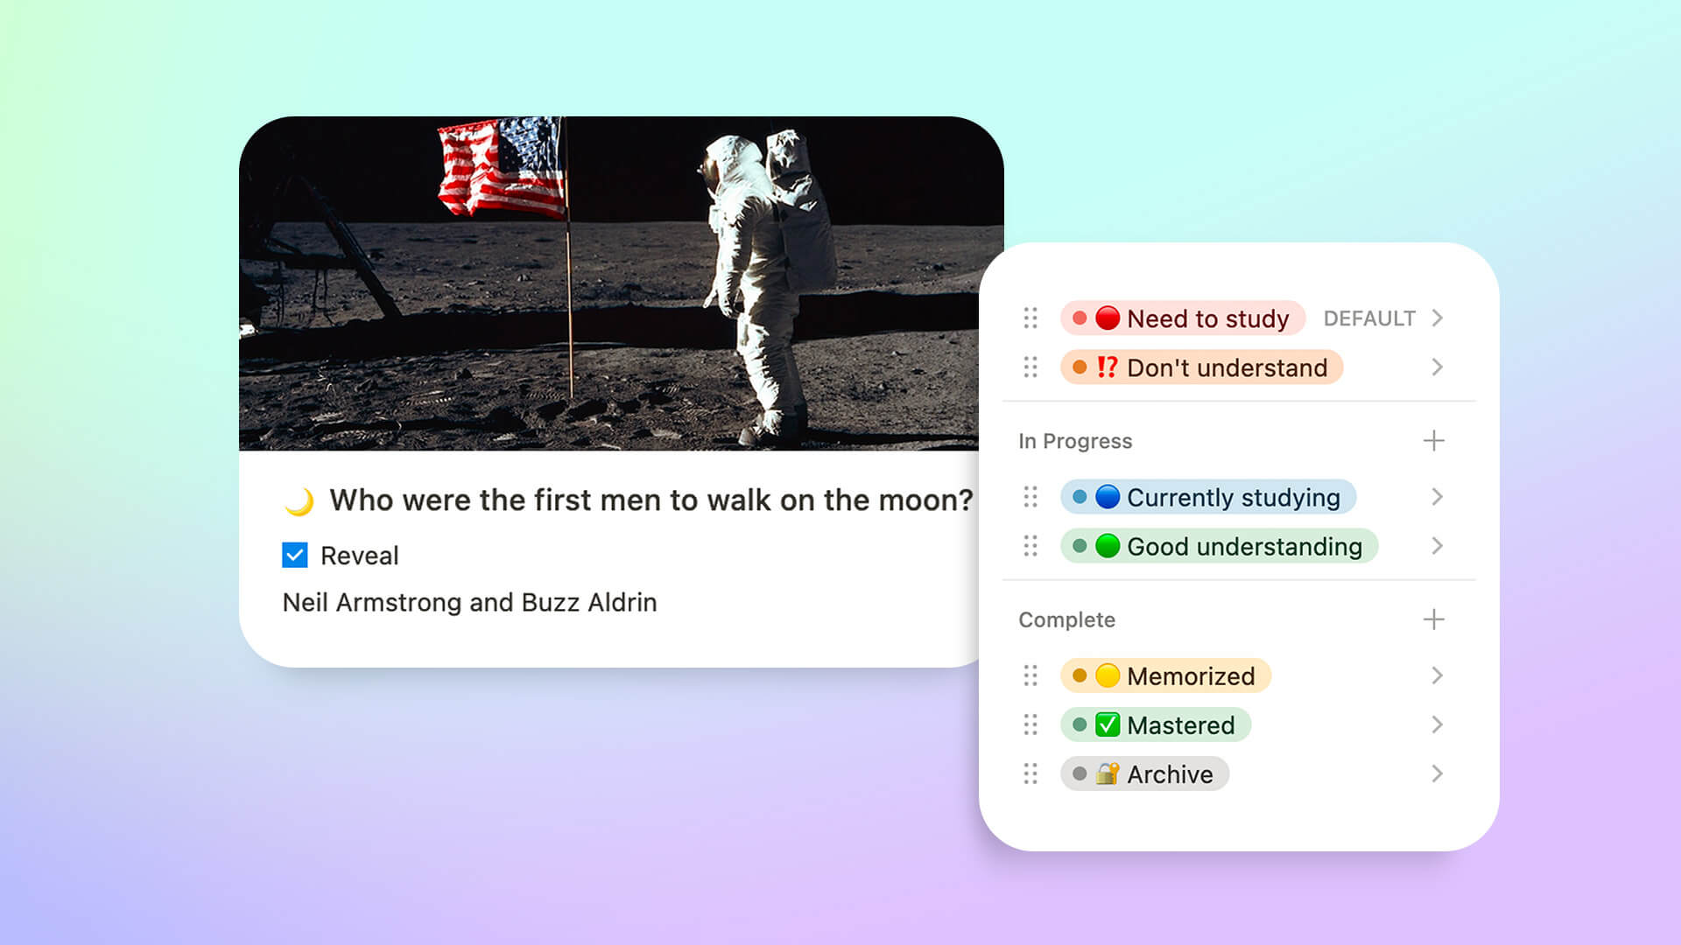The width and height of the screenshot is (1681, 945).
Task: Select the red color swatch on Need to study
Action: [1079, 316]
